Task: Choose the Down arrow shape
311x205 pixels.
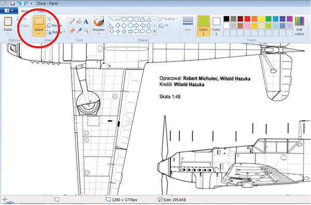Action: tap(111, 31)
